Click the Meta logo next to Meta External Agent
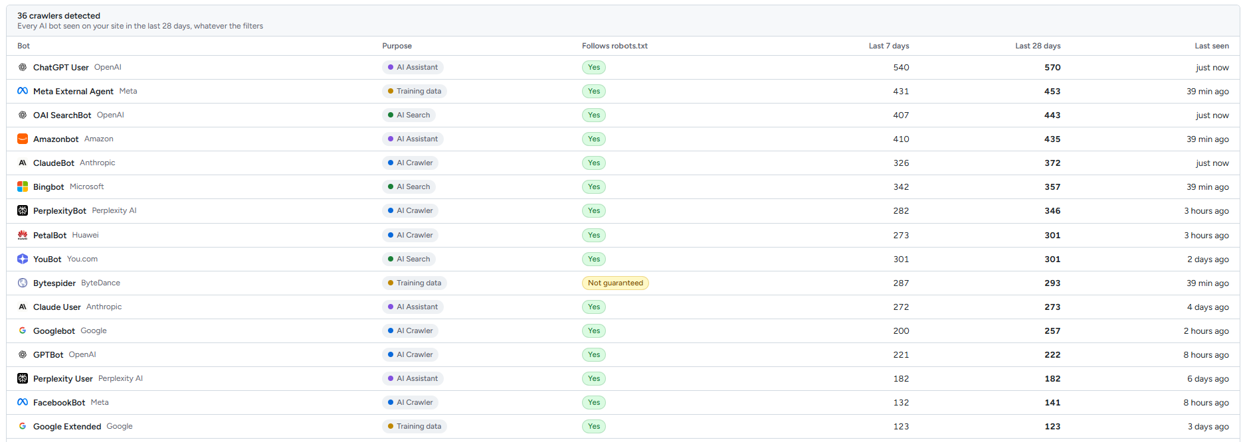The height and width of the screenshot is (442, 1245). click(x=23, y=91)
